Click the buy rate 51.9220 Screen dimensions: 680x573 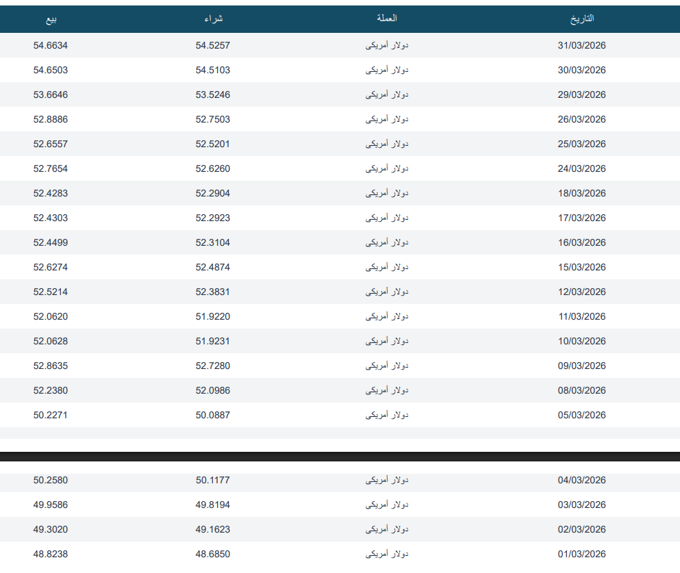213,316
